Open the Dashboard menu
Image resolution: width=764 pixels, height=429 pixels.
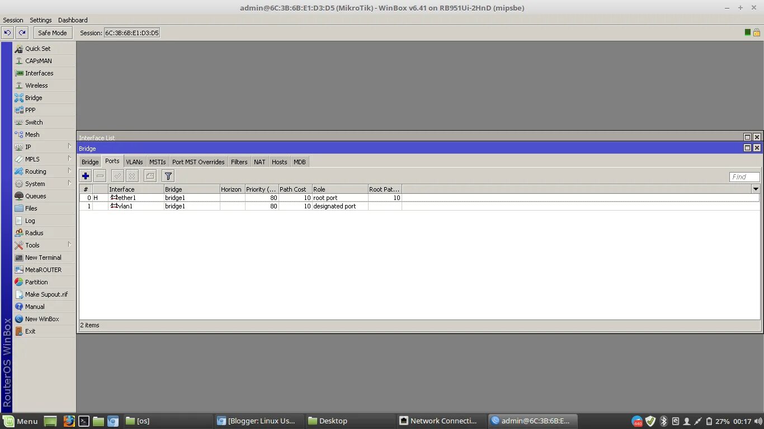[x=73, y=20]
